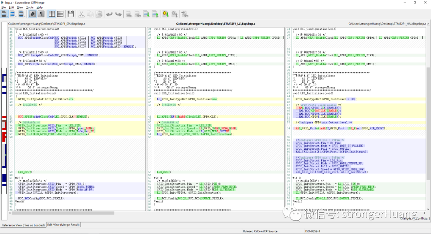The image size is (431, 234).
Task: Click the Redo arrow icon
Action: [118, 14]
